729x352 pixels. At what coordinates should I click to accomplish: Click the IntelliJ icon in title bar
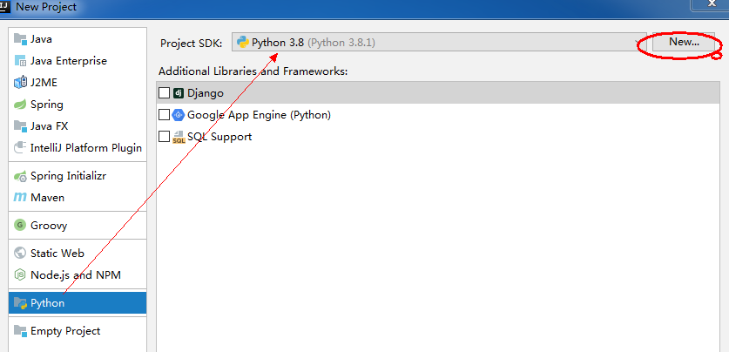pyautogui.click(x=5, y=6)
